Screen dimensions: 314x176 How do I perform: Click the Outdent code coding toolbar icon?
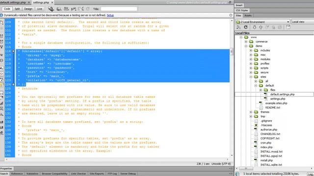2,127
